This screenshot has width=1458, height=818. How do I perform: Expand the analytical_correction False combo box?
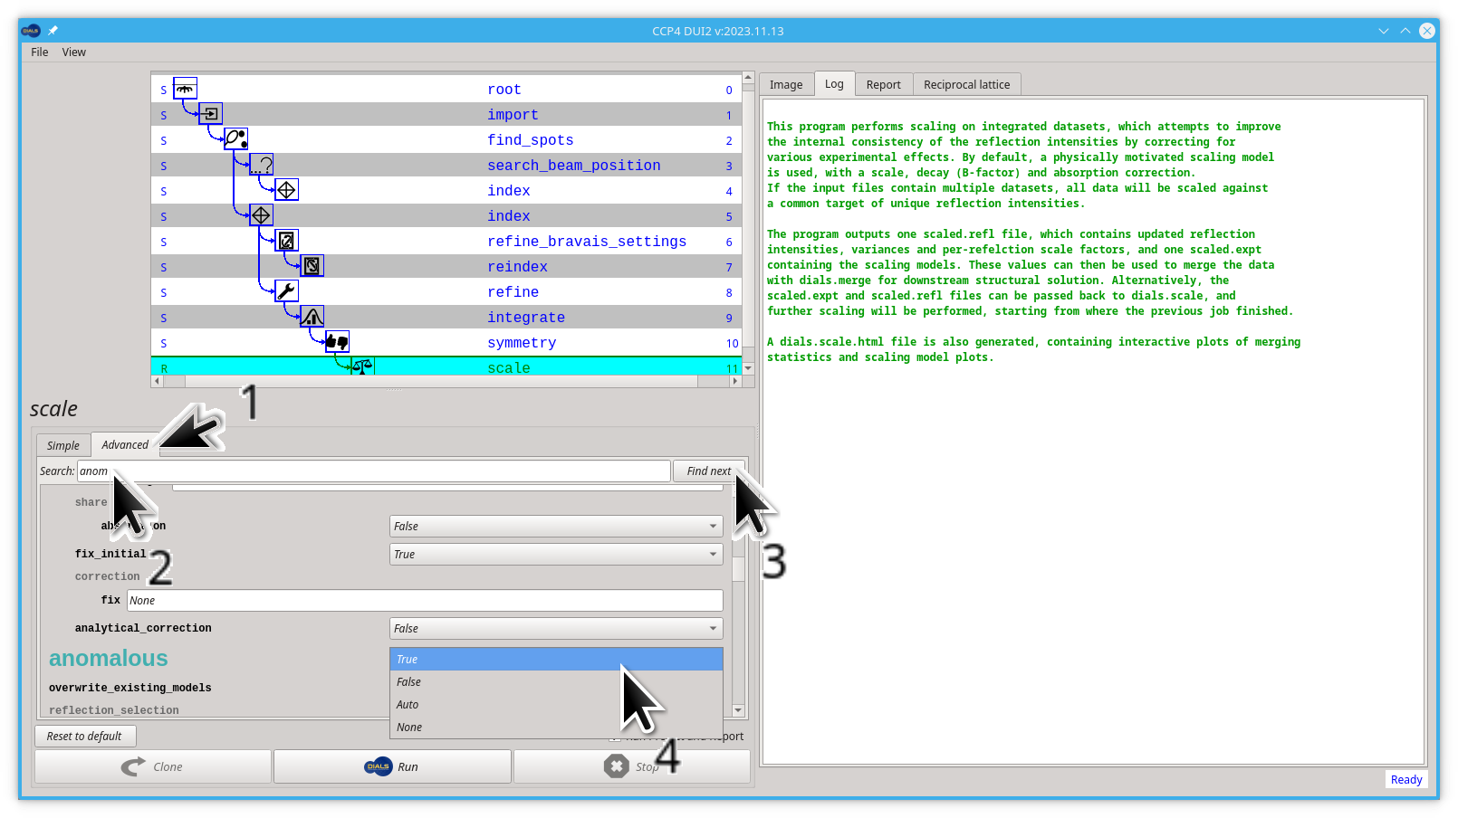(x=556, y=629)
